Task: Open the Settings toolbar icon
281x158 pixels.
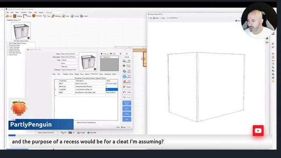Action: click(x=14, y=16)
